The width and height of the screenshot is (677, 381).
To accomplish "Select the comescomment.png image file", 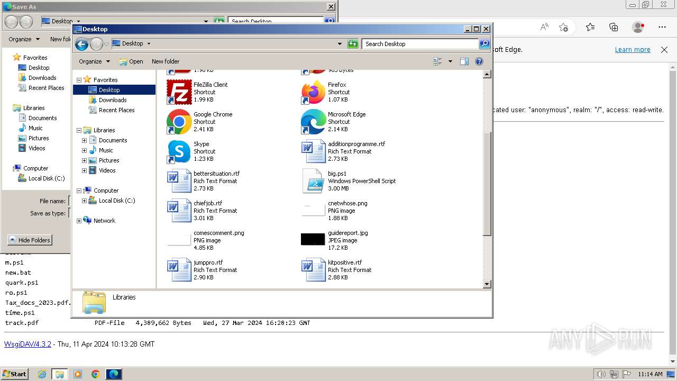I will click(206, 240).
